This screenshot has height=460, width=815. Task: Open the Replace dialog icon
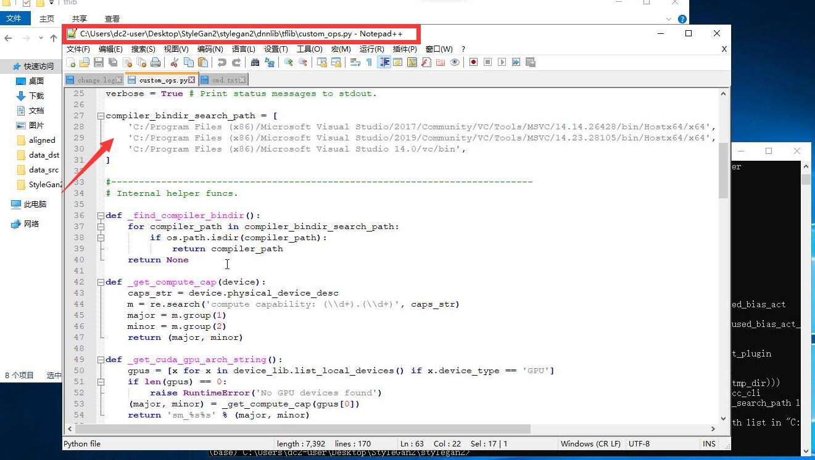[x=270, y=62]
